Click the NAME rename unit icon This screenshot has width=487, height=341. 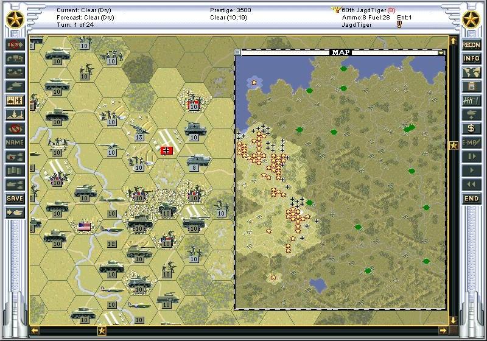click(15, 142)
